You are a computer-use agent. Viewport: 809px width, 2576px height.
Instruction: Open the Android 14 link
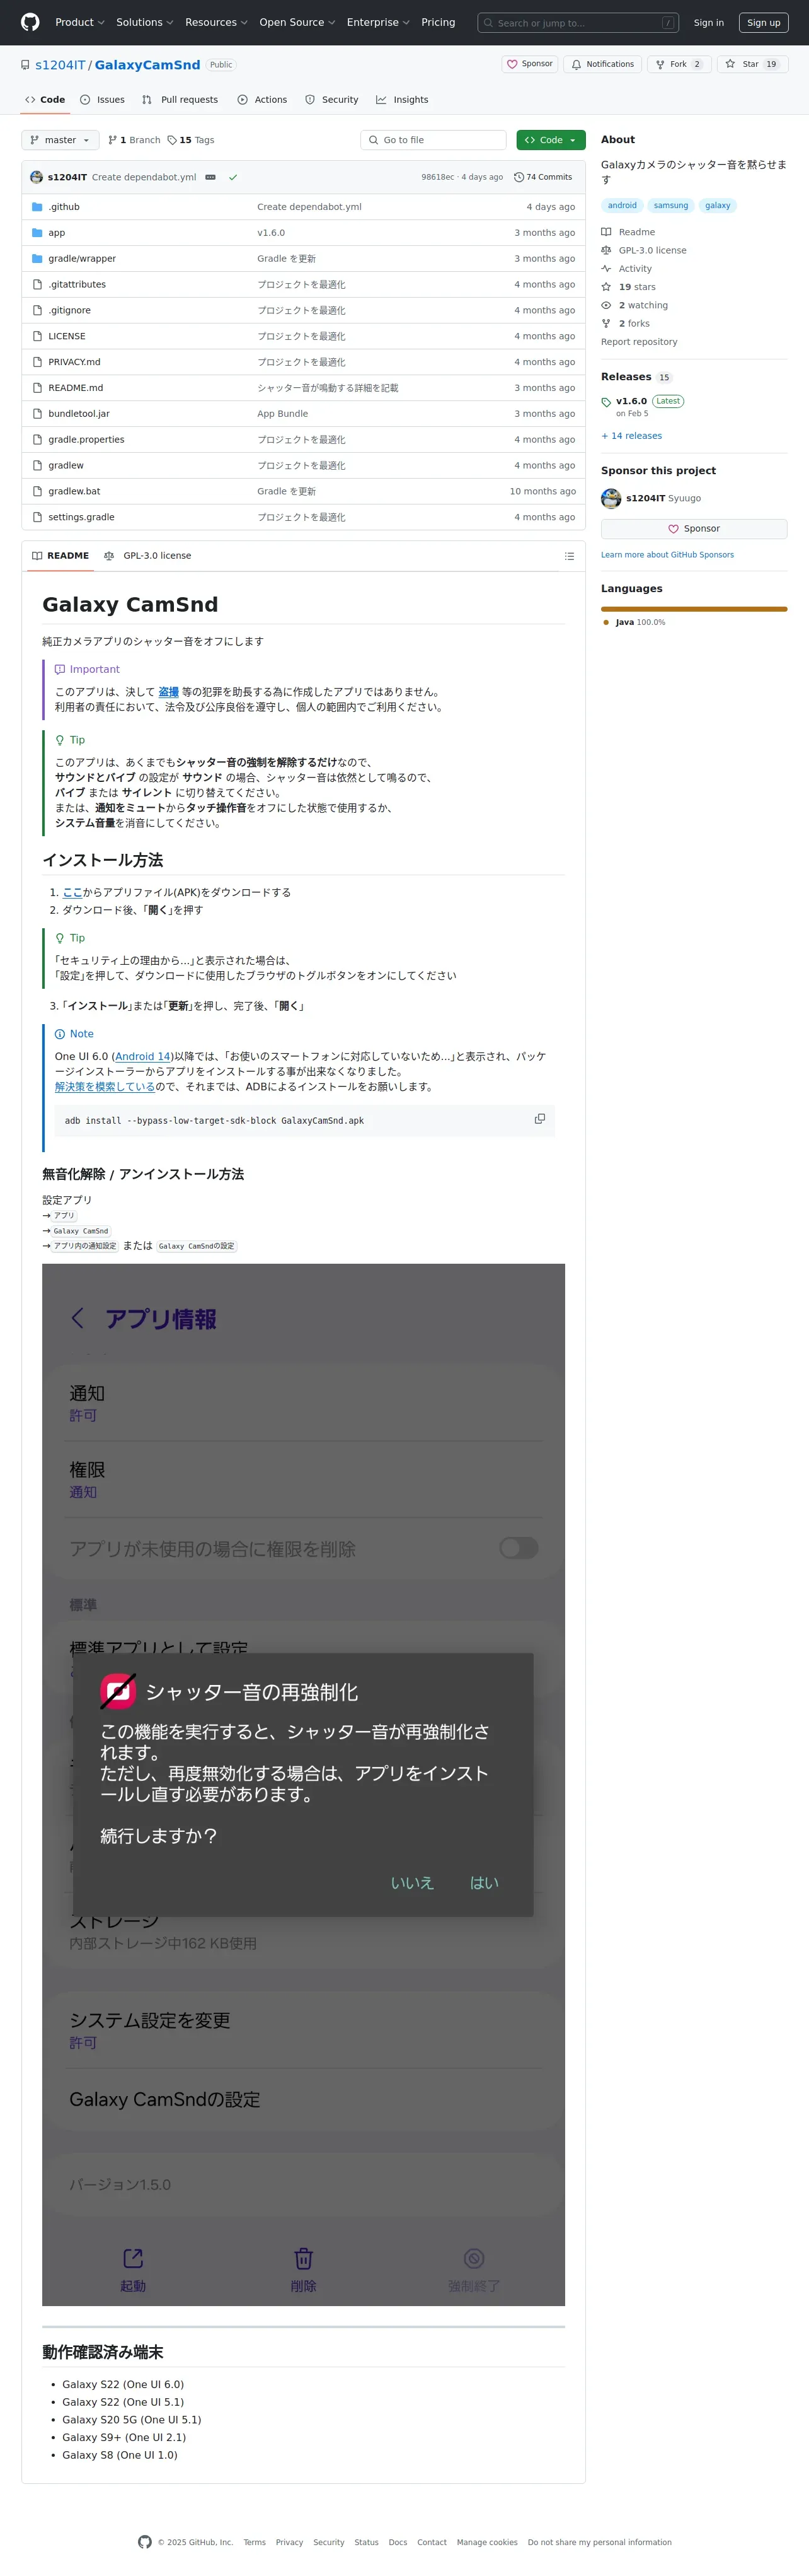tap(143, 1056)
